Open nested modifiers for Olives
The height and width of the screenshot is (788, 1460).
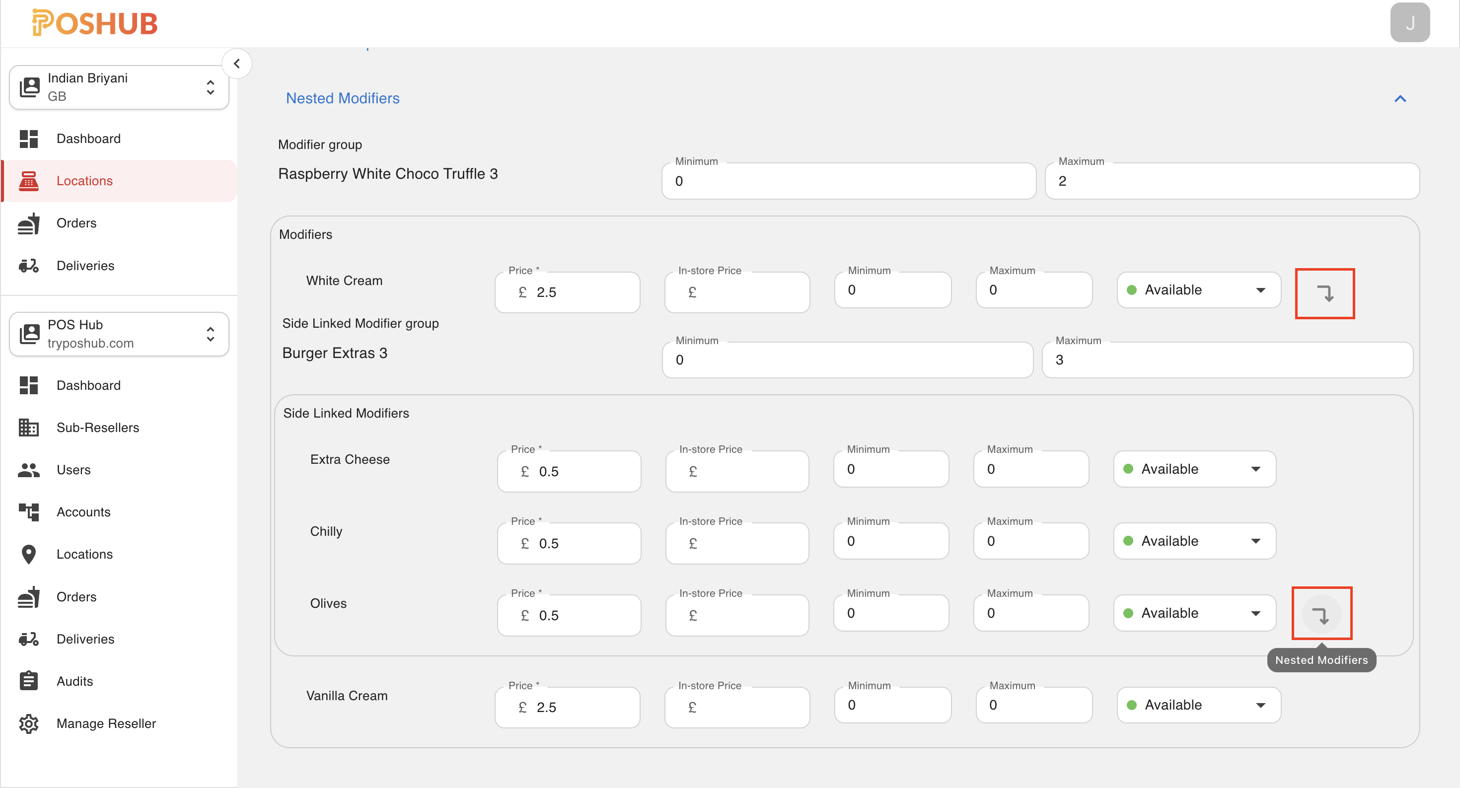point(1321,614)
